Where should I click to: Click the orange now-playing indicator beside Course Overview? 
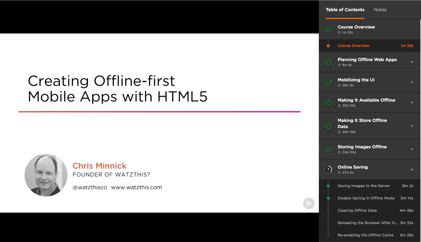tap(328, 46)
